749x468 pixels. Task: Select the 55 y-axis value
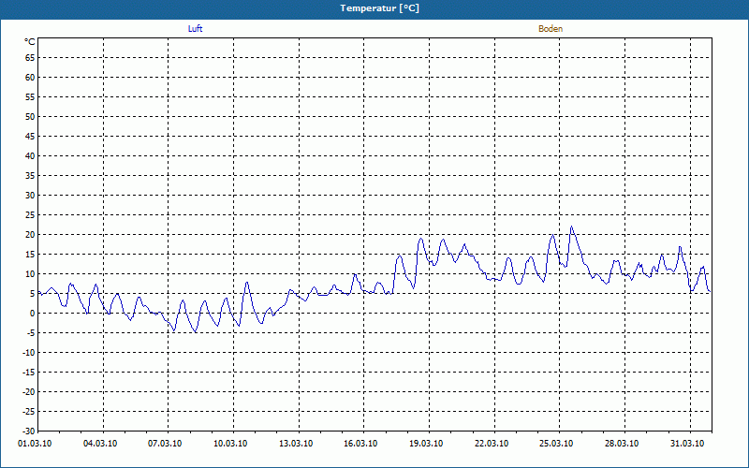coord(30,97)
